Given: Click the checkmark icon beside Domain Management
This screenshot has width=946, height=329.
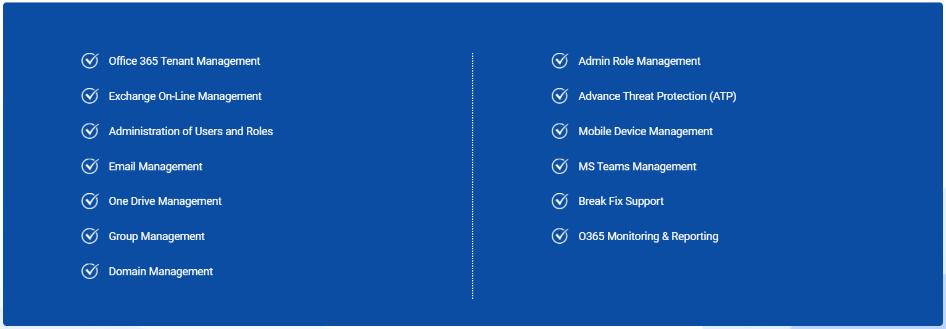Looking at the screenshot, I should tap(90, 271).
